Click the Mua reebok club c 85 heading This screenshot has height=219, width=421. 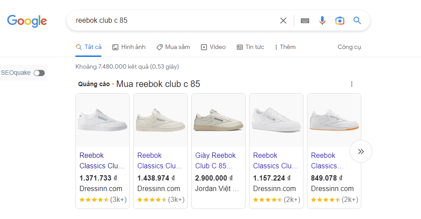click(x=158, y=84)
